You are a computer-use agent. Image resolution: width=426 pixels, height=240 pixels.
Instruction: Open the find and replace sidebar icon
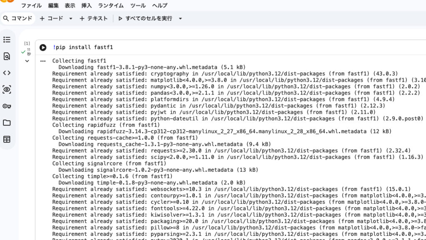(x=7, y=56)
